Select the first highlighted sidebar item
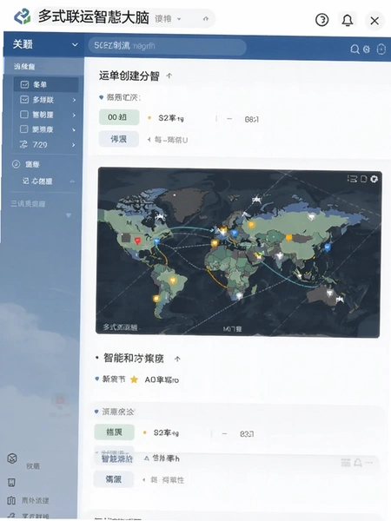Image resolution: width=391 pixels, height=521 pixels. click(x=46, y=85)
